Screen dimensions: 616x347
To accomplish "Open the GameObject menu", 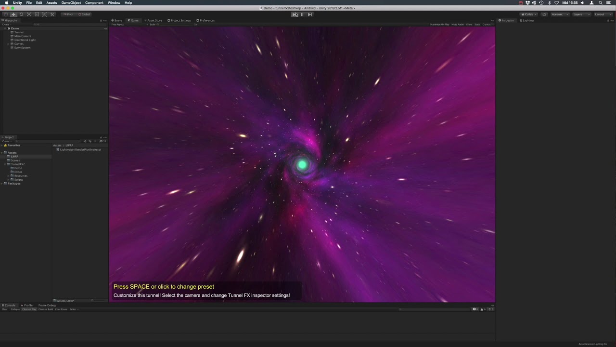I will (71, 3).
